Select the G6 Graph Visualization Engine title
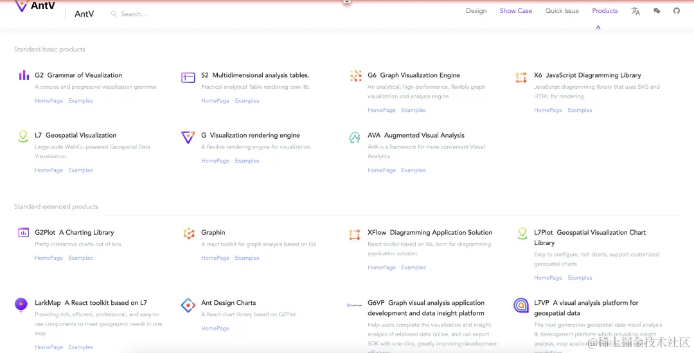Viewport: 694px width, 353px height. (414, 75)
